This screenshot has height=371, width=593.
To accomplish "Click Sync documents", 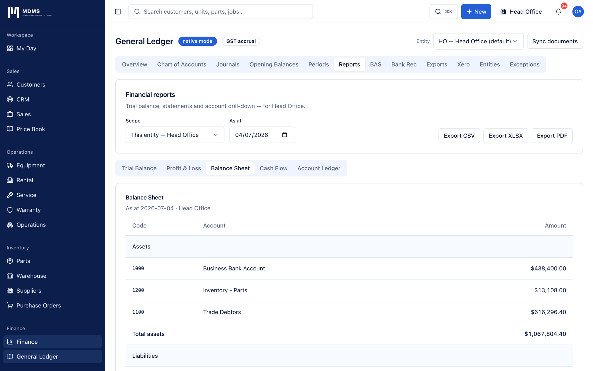I will point(555,41).
